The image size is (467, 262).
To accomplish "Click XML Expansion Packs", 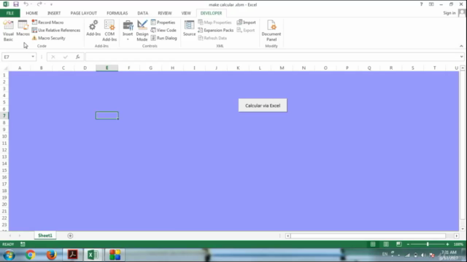I will pyautogui.click(x=216, y=30).
